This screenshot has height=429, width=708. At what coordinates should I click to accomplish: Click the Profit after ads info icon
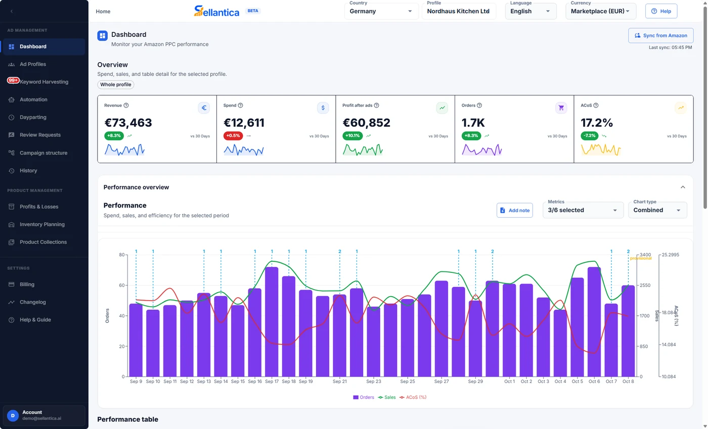(x=376, y=106)
